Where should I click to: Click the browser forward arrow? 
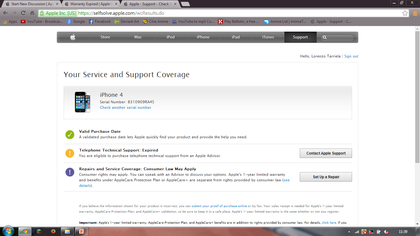[14, 13]
